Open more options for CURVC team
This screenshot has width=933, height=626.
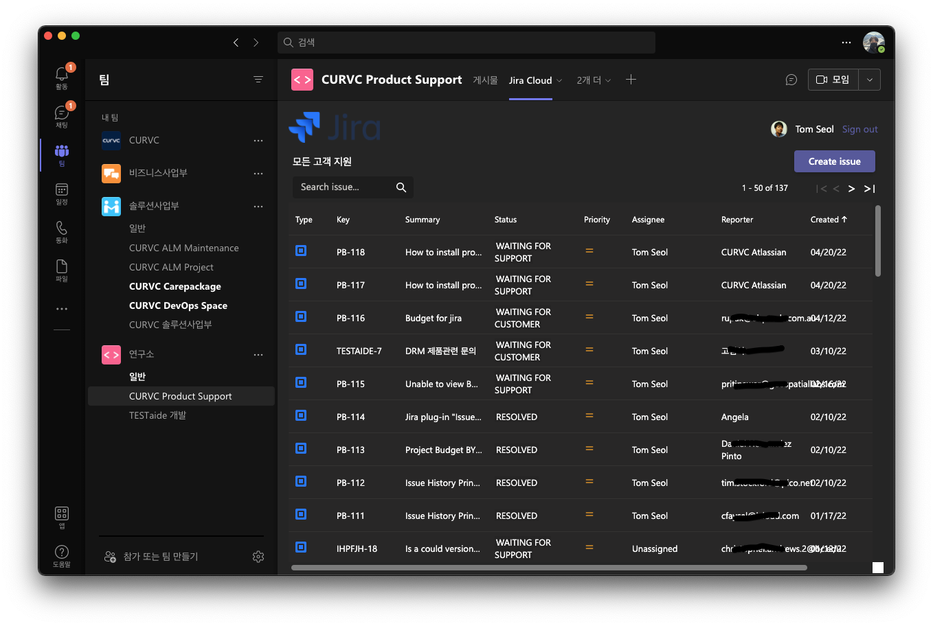coord(258,140)
